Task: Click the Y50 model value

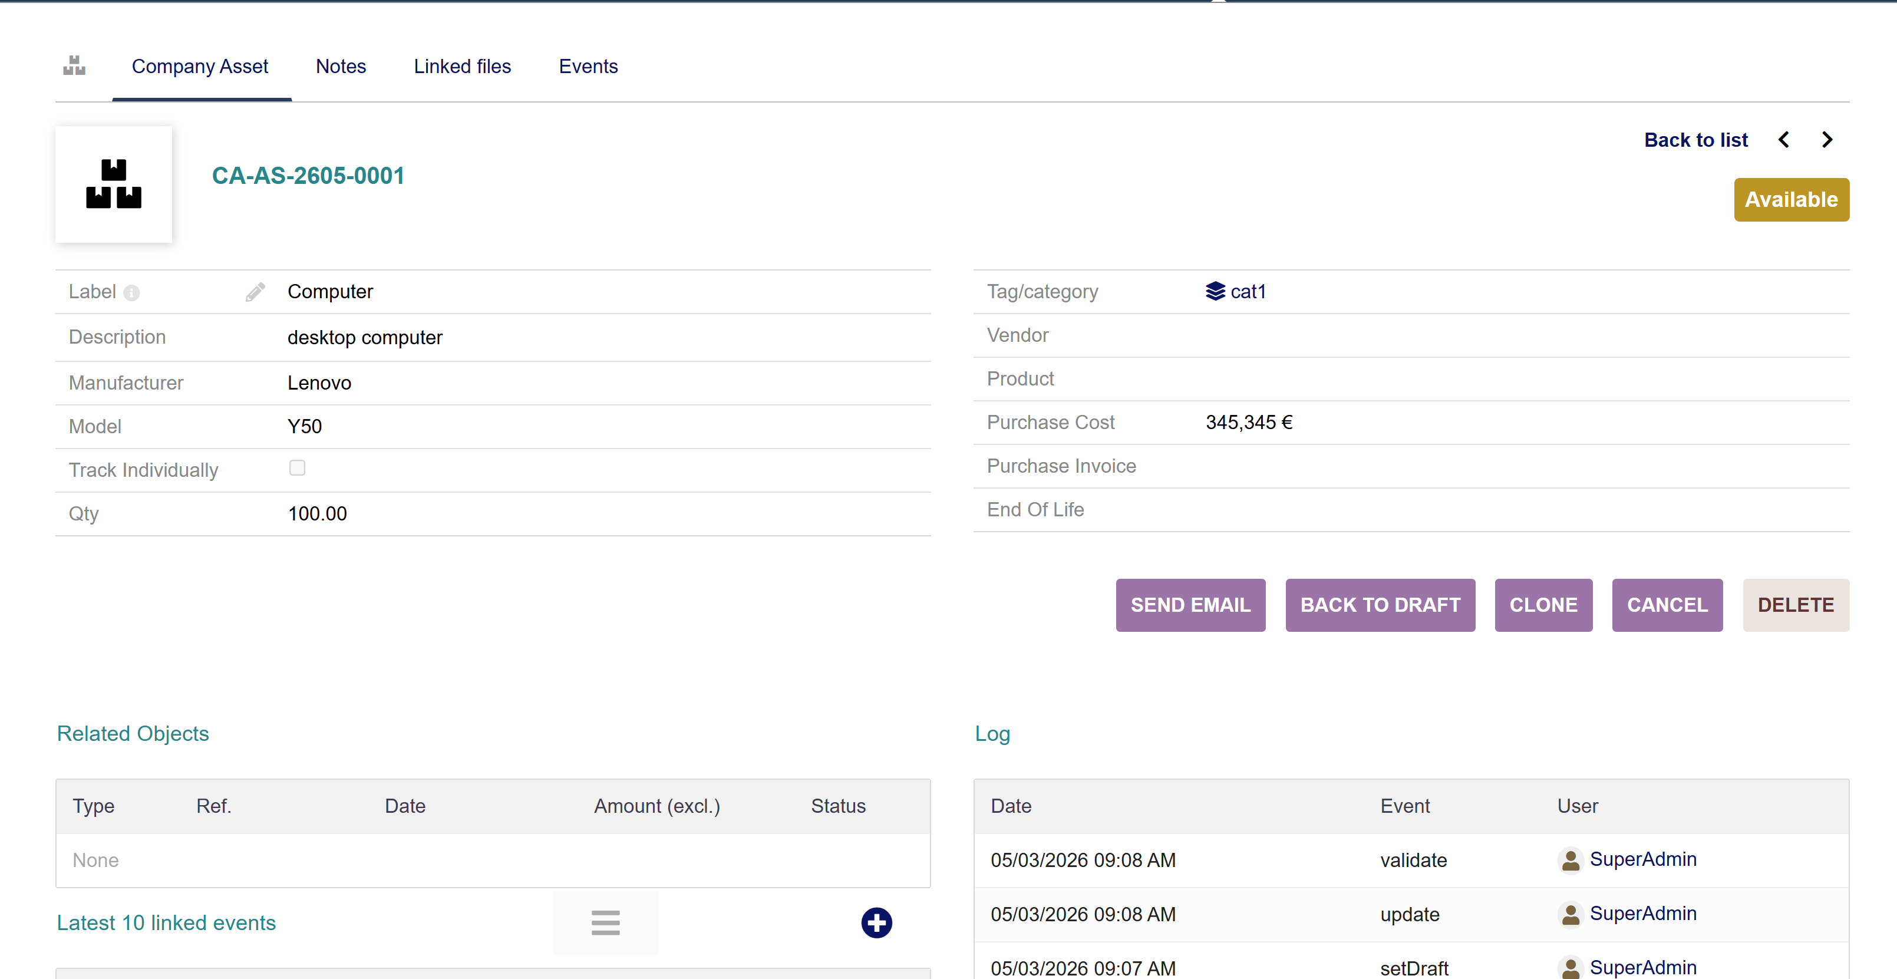Action: (304, 427)
